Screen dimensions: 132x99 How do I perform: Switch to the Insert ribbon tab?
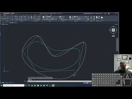click(8, 15)
